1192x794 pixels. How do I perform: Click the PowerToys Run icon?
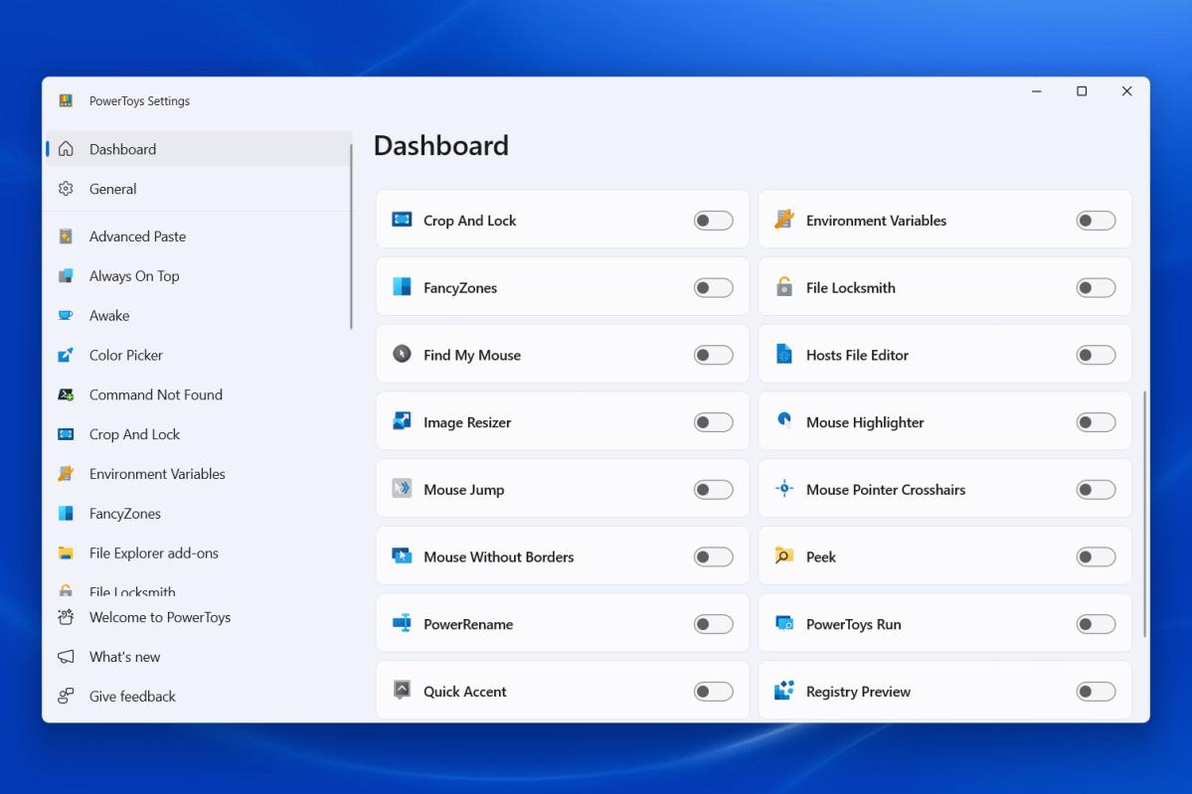[x=784, y=624]
